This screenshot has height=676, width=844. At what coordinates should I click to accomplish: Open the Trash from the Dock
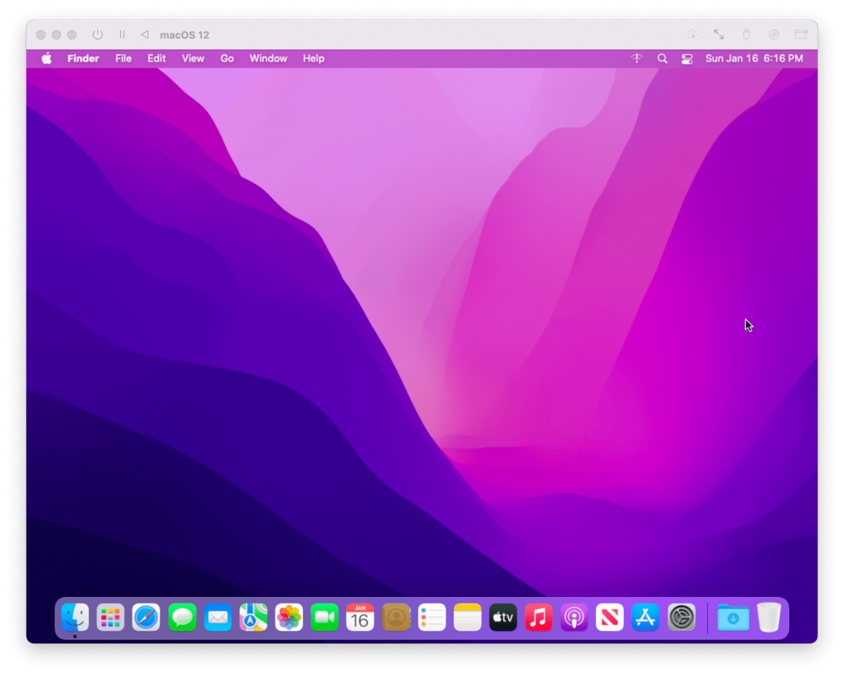tap(769, 617)
